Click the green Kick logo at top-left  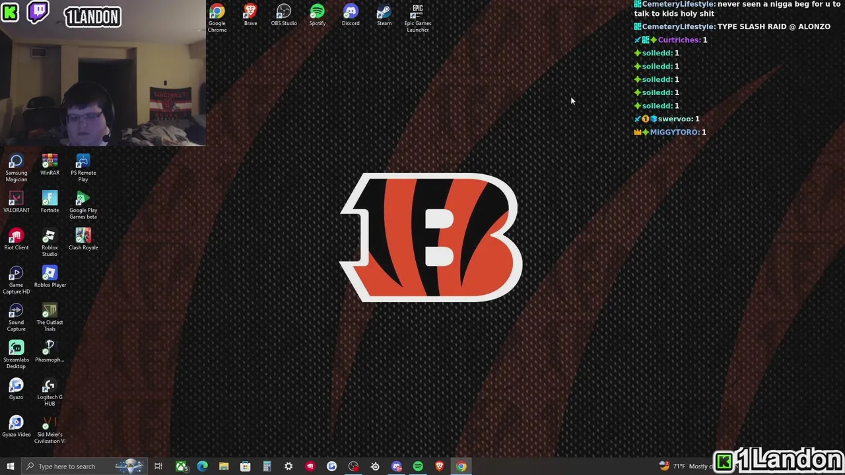click(10, 12)
